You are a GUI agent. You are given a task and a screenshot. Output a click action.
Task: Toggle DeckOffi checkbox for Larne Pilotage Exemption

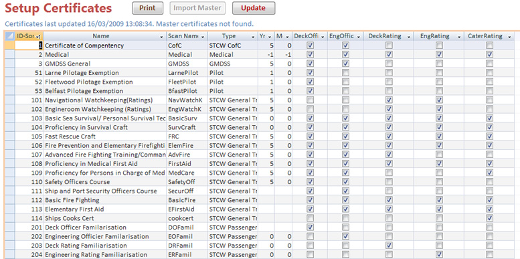310,73
